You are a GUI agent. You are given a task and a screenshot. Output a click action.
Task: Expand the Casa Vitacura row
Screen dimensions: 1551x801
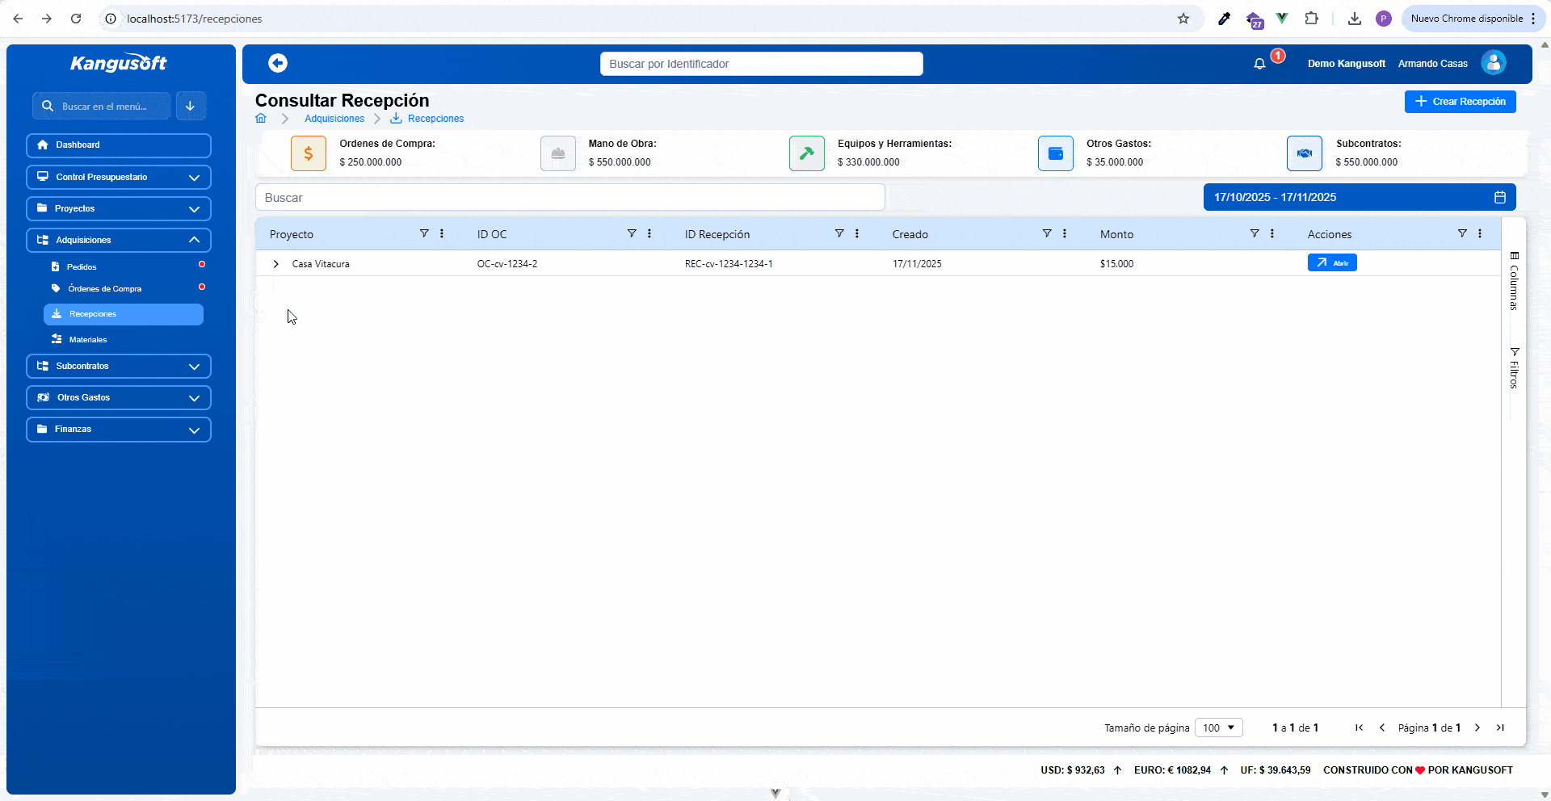(276, 264)
